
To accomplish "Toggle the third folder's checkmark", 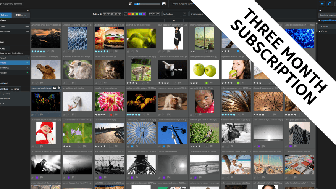I will [x=27, y=68].
